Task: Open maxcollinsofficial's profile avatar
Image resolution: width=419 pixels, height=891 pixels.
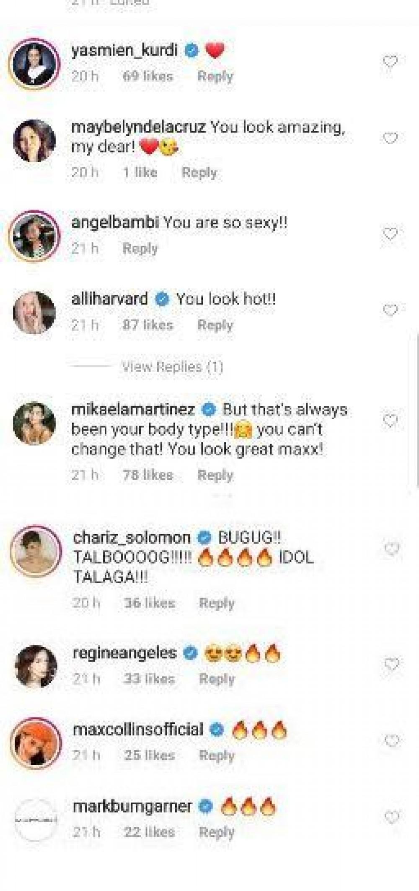Action: tap(36, 743)
